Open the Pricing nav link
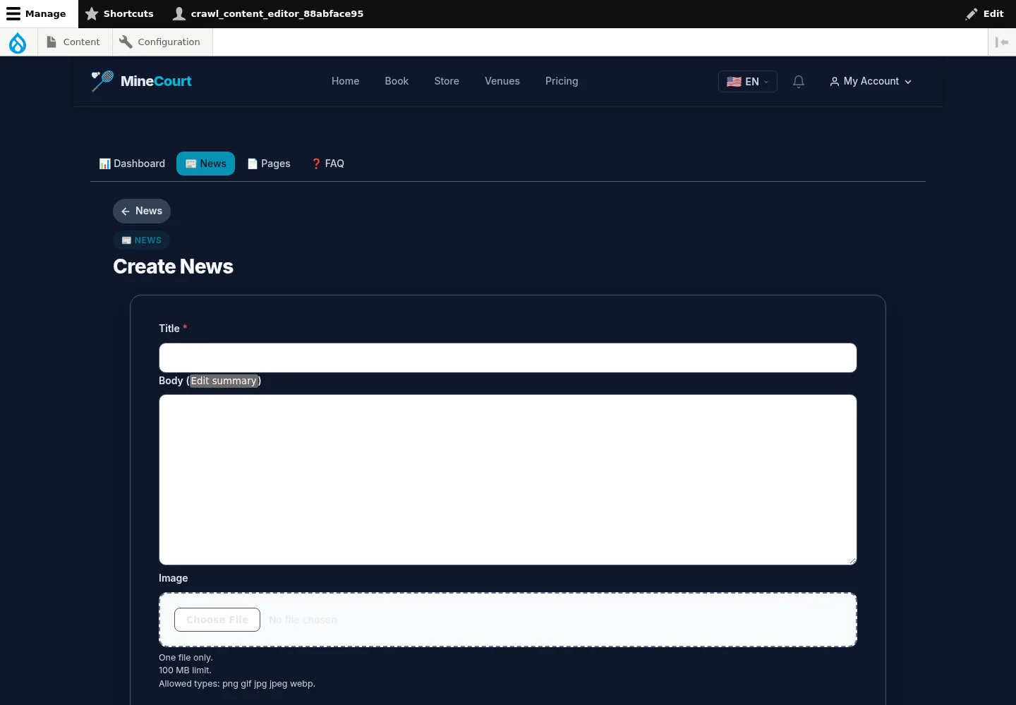 coord(562,81)
